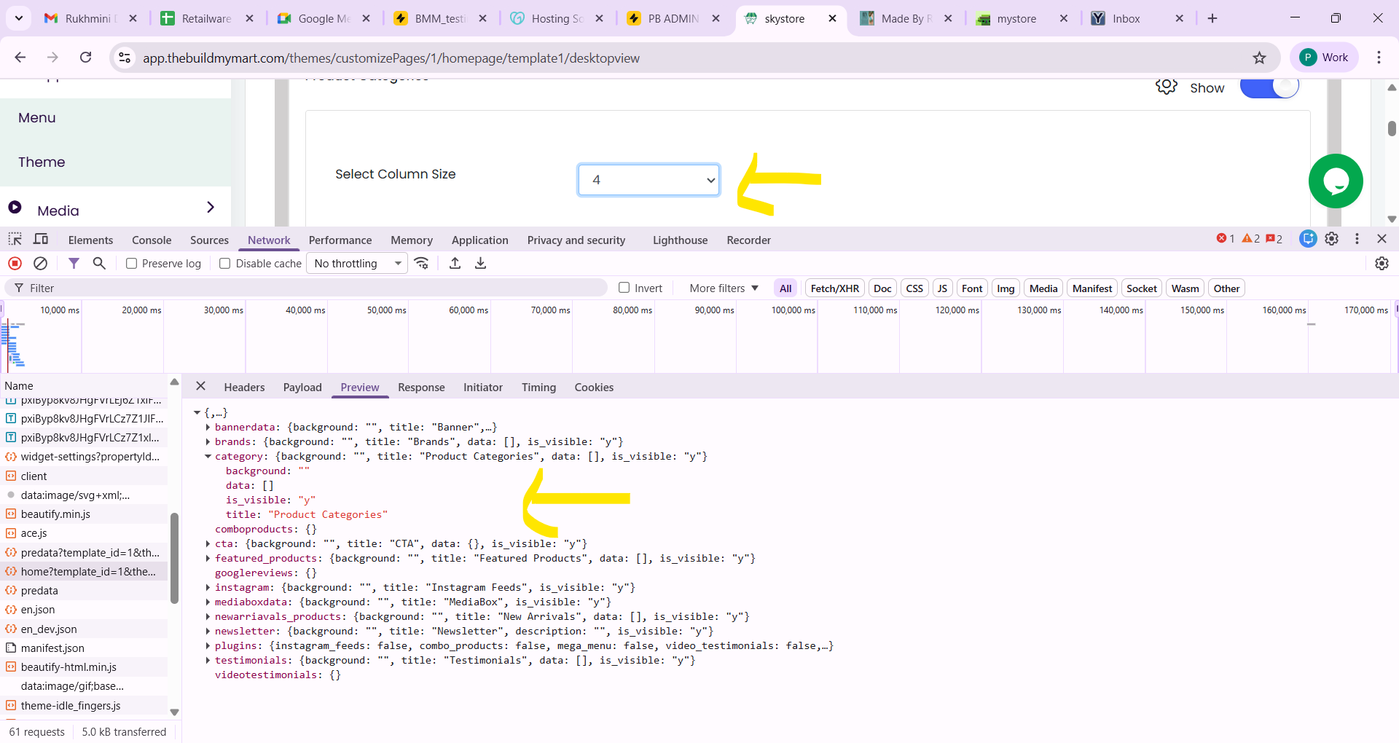Filter requests by CSS
1399x743 pixels.
[914, 288]
